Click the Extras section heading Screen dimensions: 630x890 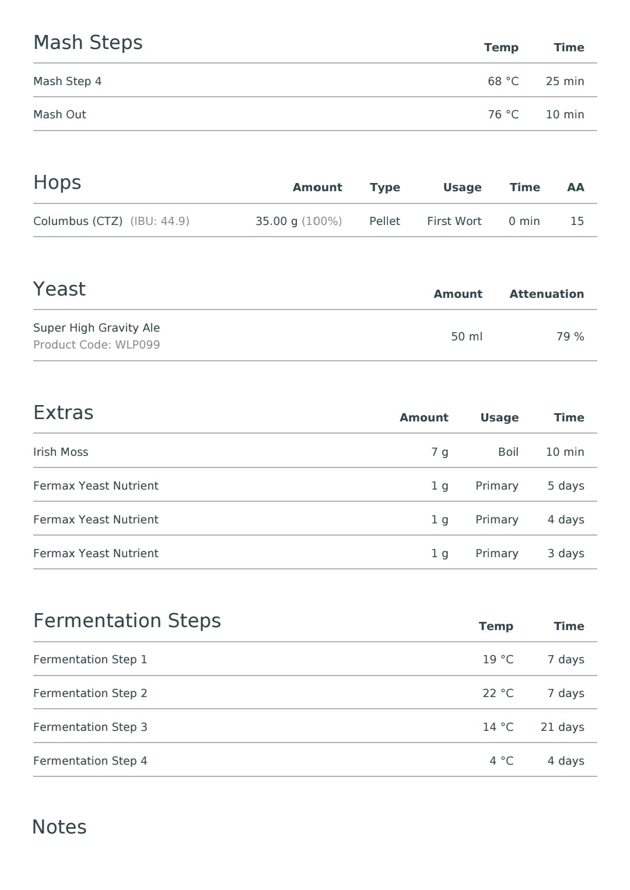(x=63, y=413)
